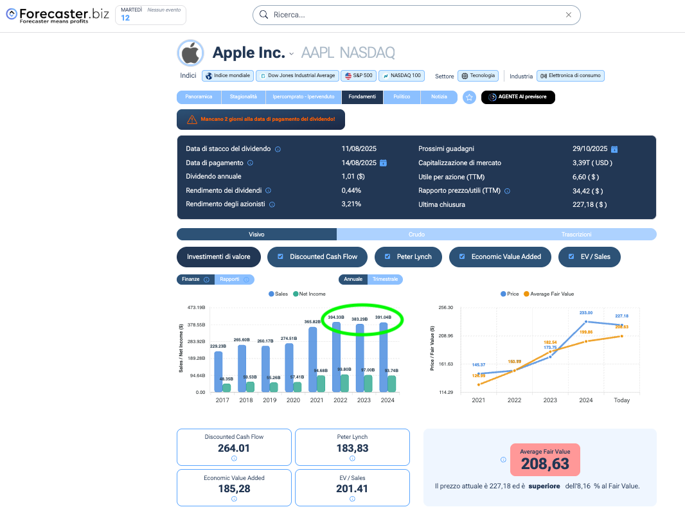
Task: Click the Apple company logo
Action: (190, 53)
